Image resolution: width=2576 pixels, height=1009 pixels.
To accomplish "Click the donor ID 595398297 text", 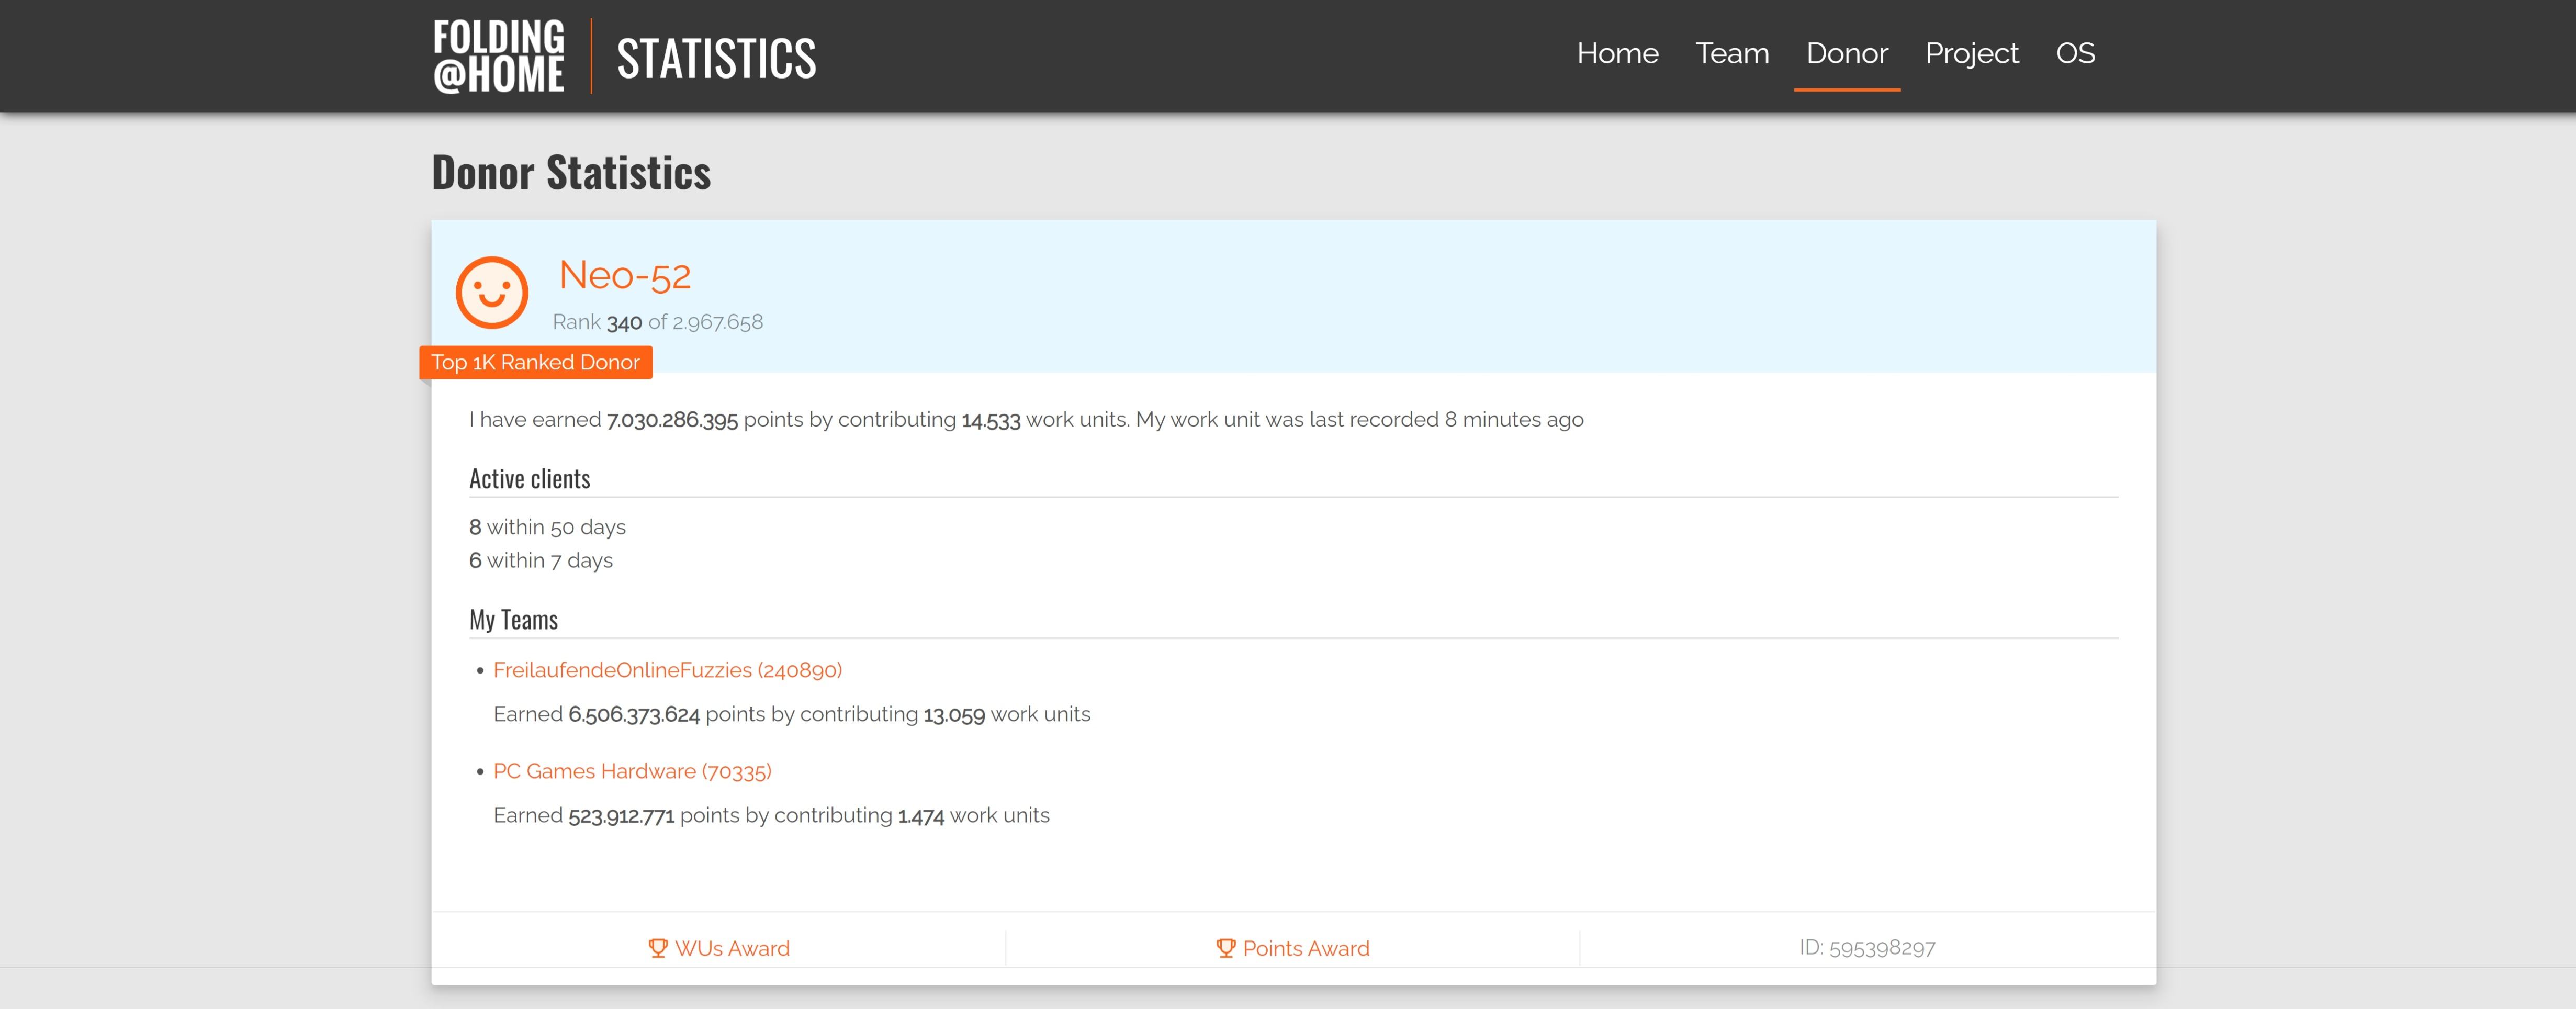I will (x=1866, y=947).
